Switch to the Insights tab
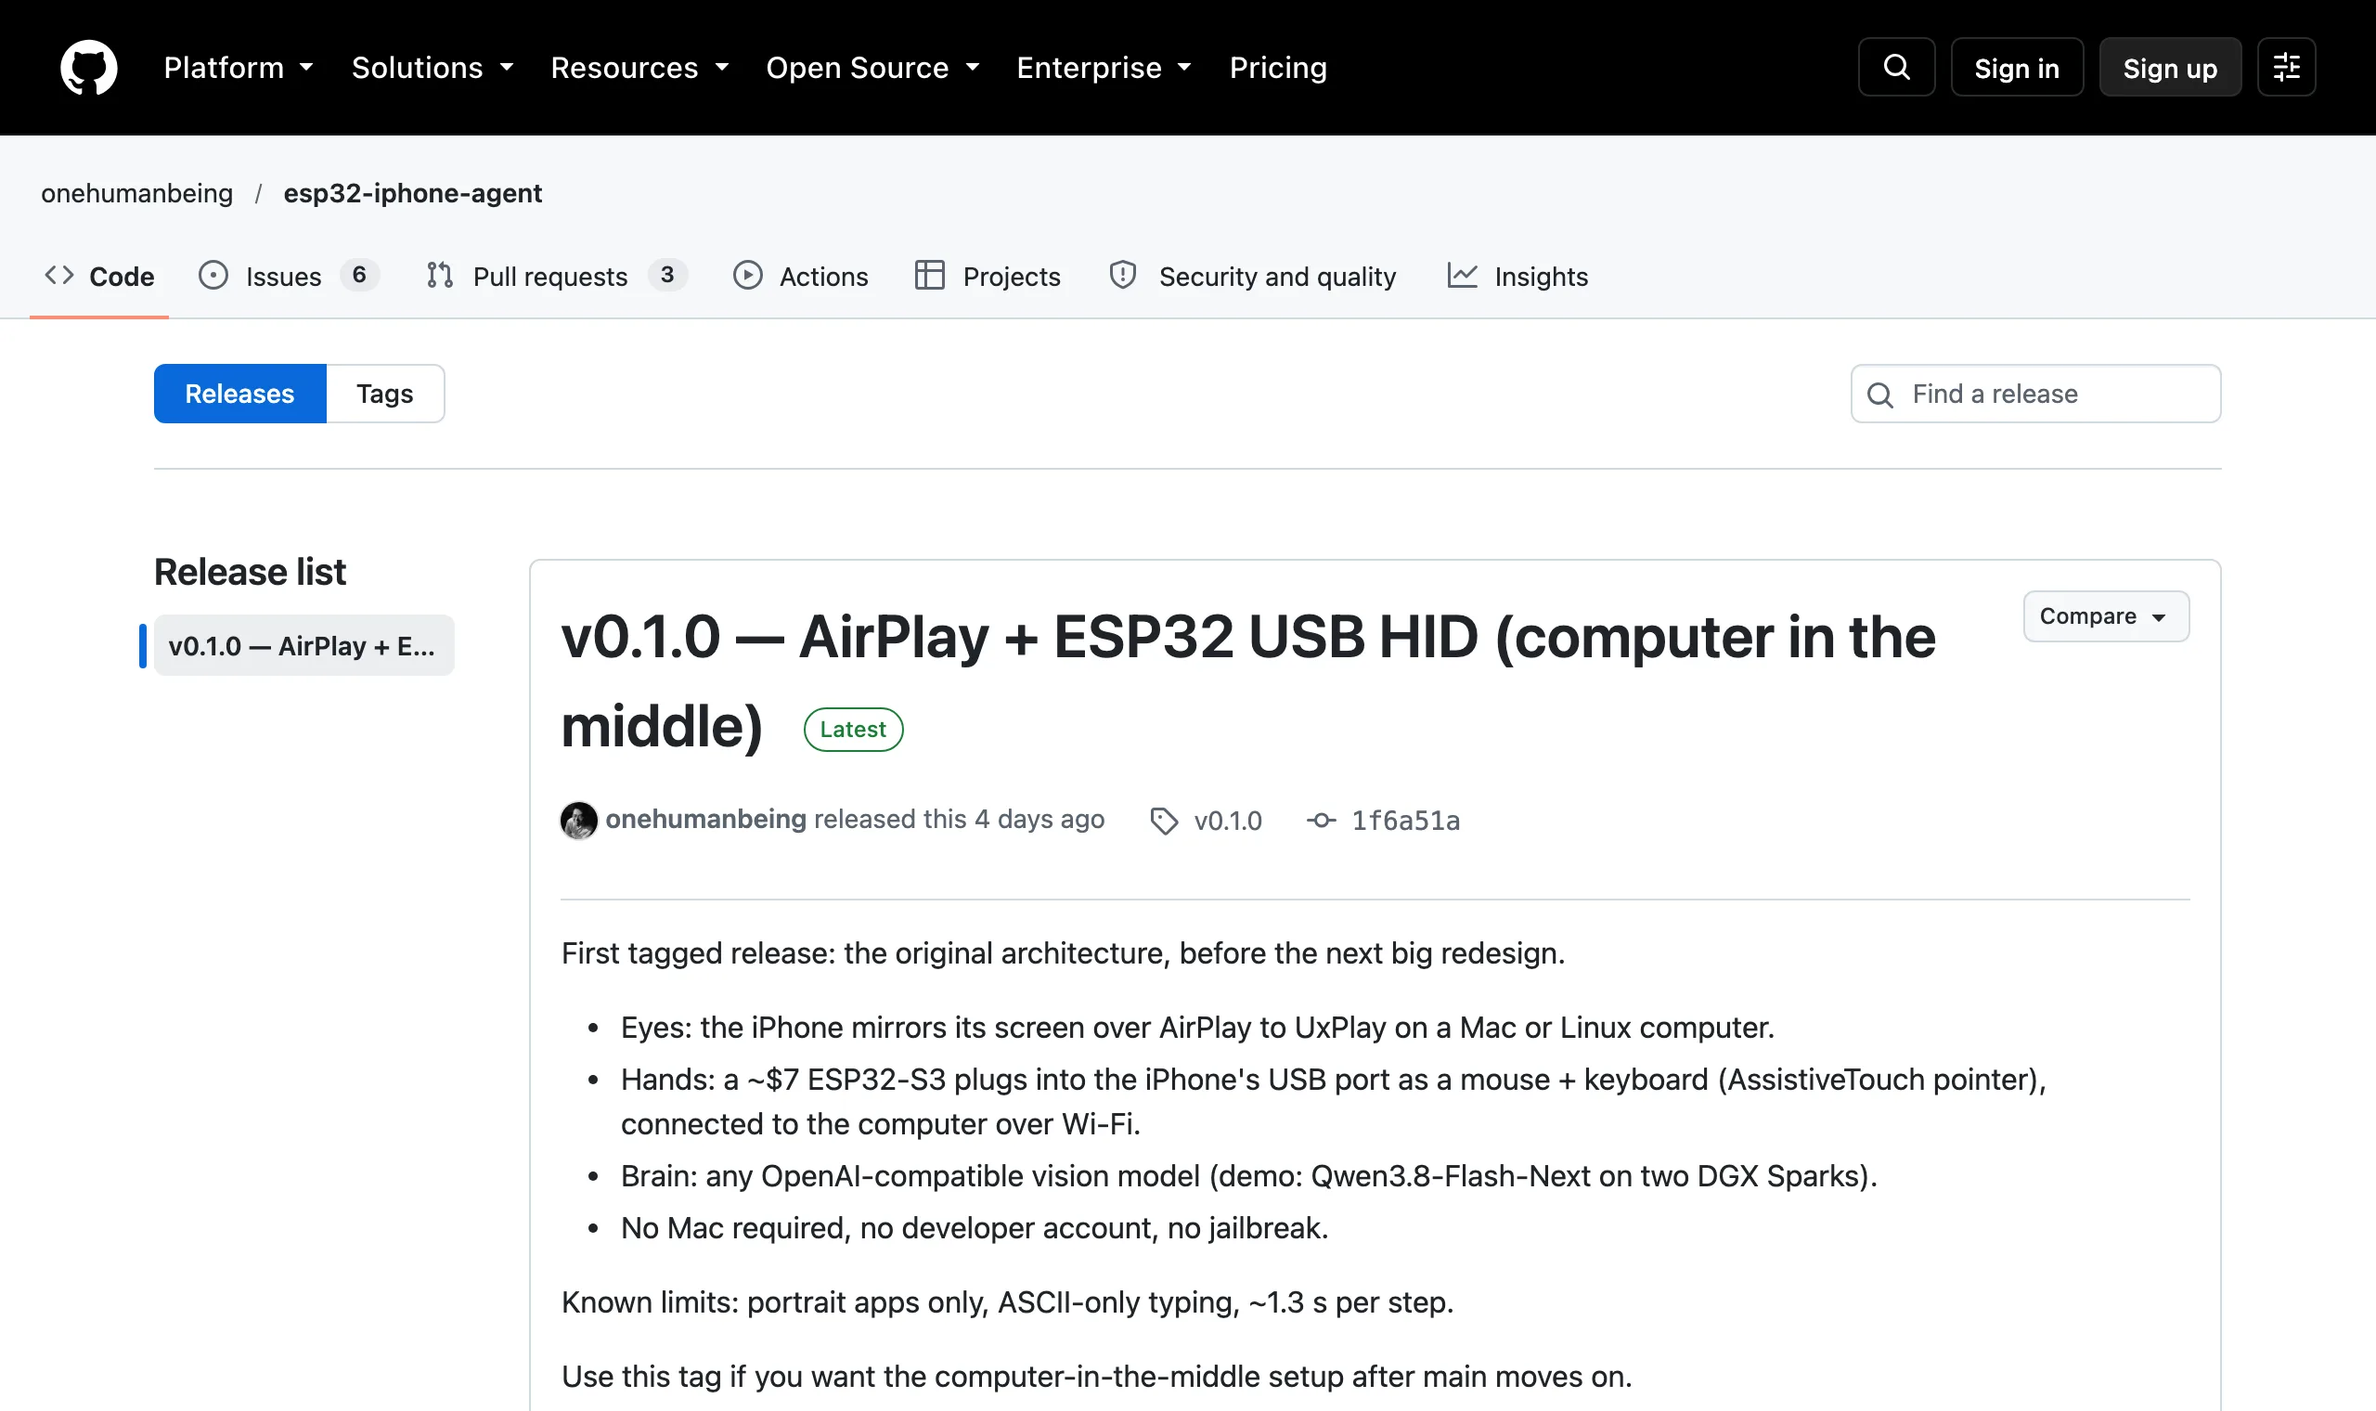Screen dimensions: 2376x1411 pyautogui.click(x=1517, y=276)
